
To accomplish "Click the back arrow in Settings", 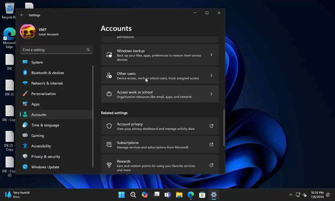I will pyautogui.click(x=22, y=15).
